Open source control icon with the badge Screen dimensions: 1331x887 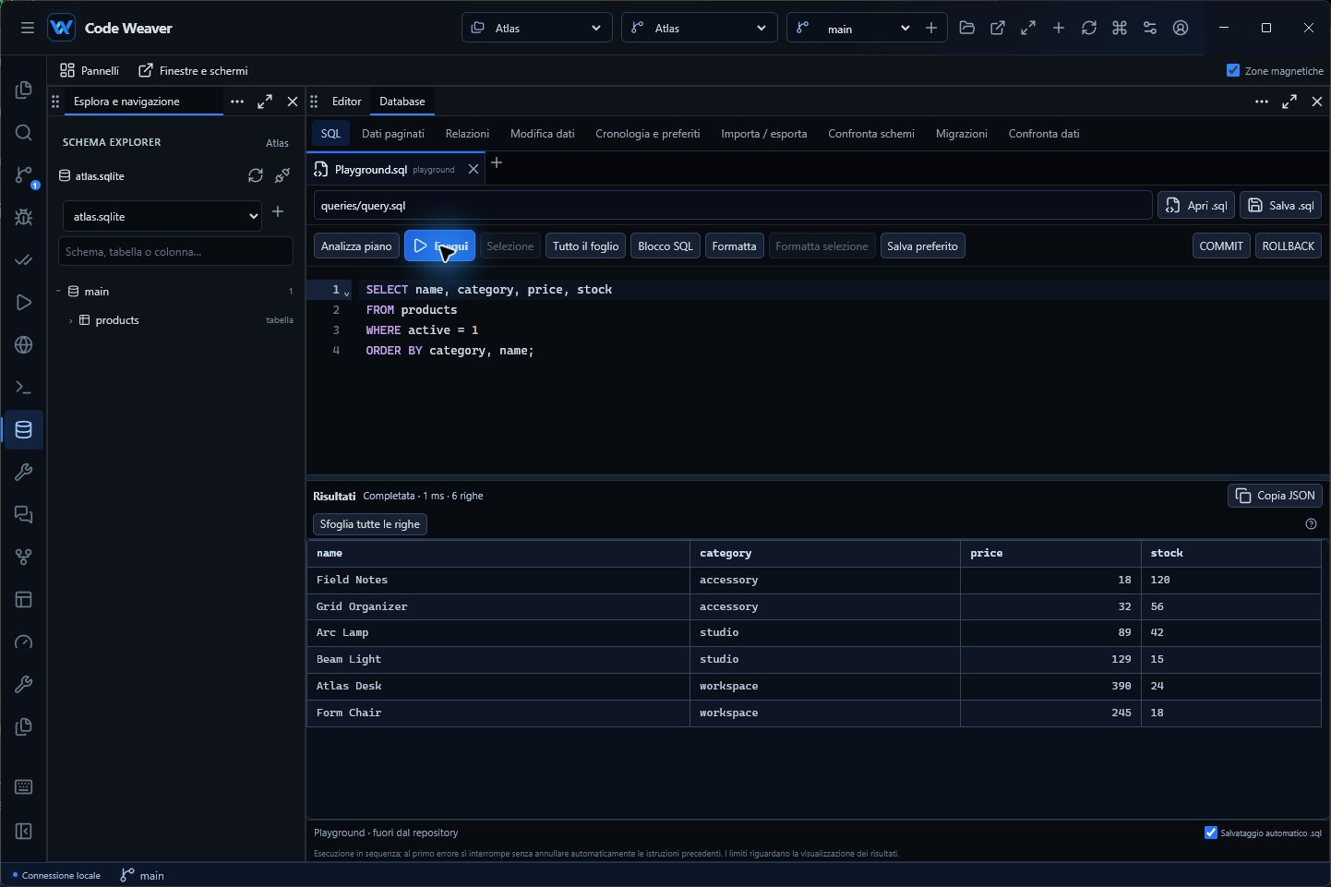pos(24,175)
